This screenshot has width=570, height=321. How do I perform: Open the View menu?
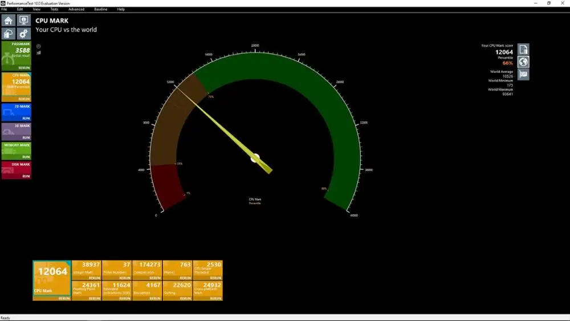pos(36,9)
